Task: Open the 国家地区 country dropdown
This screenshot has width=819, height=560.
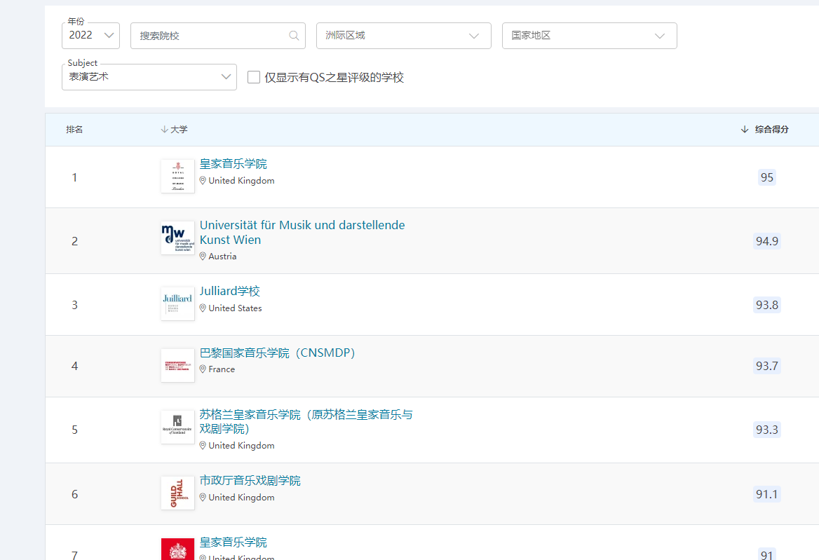Action: tap(590, 36)
